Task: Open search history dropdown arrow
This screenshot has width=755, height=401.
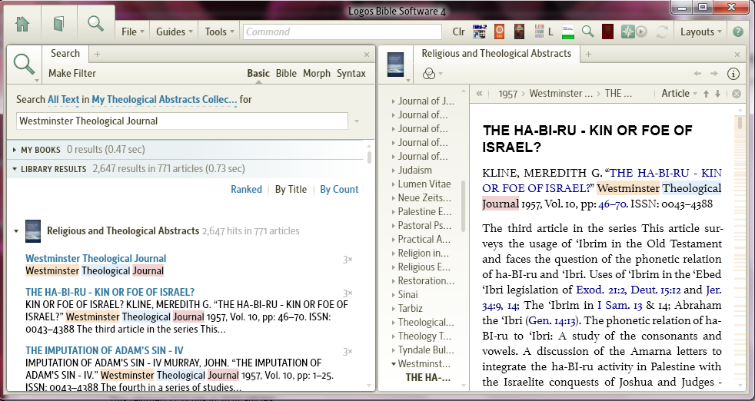Action: tap(357, 121)
